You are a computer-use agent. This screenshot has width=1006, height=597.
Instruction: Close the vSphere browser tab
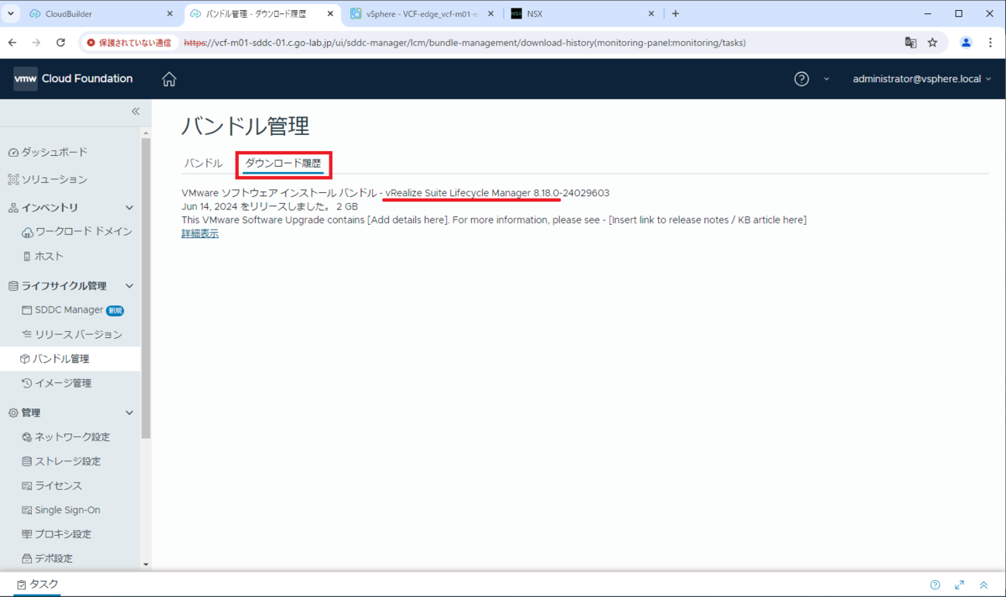(490, 13)
